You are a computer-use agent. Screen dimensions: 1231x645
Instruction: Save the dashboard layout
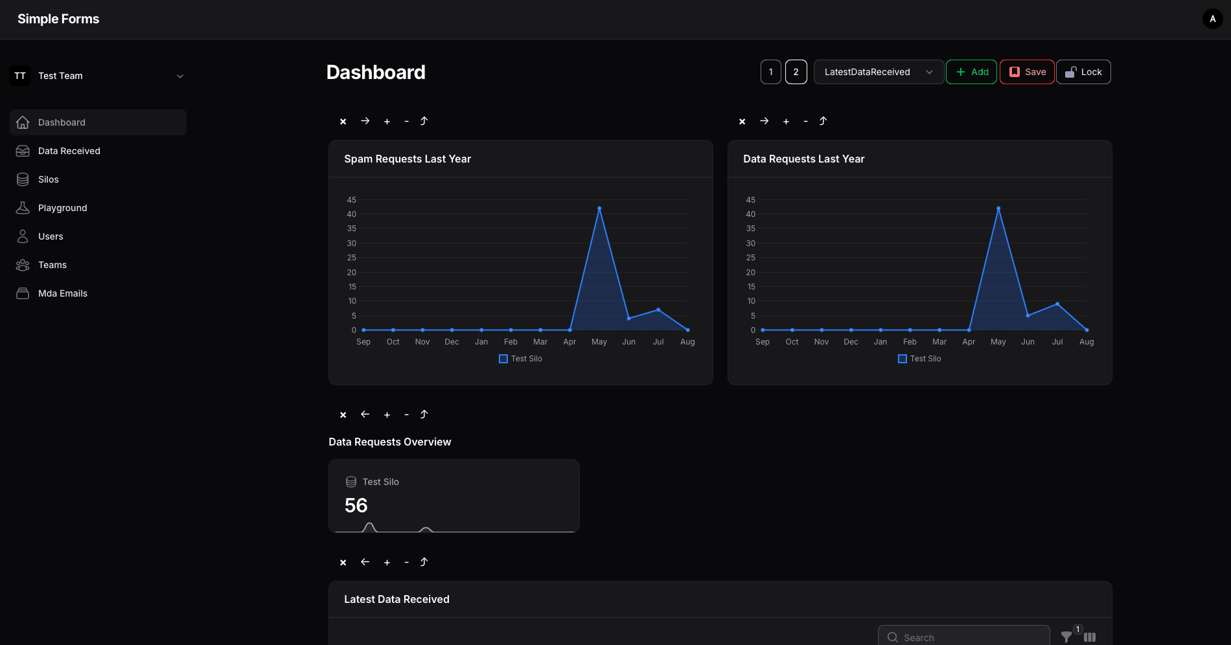pos(1027,72)
